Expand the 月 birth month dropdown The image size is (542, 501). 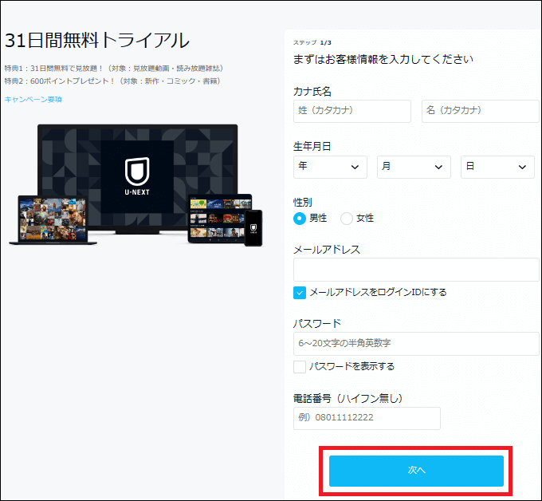[x=413, y=167]
